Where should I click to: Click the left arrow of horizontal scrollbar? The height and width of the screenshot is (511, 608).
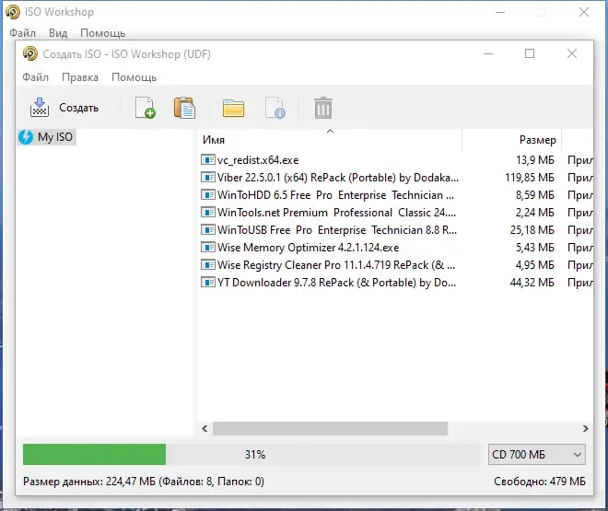(205, 428)
